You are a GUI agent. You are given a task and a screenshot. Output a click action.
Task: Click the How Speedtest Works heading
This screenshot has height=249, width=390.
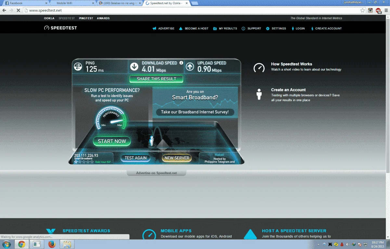pos(292,64)
